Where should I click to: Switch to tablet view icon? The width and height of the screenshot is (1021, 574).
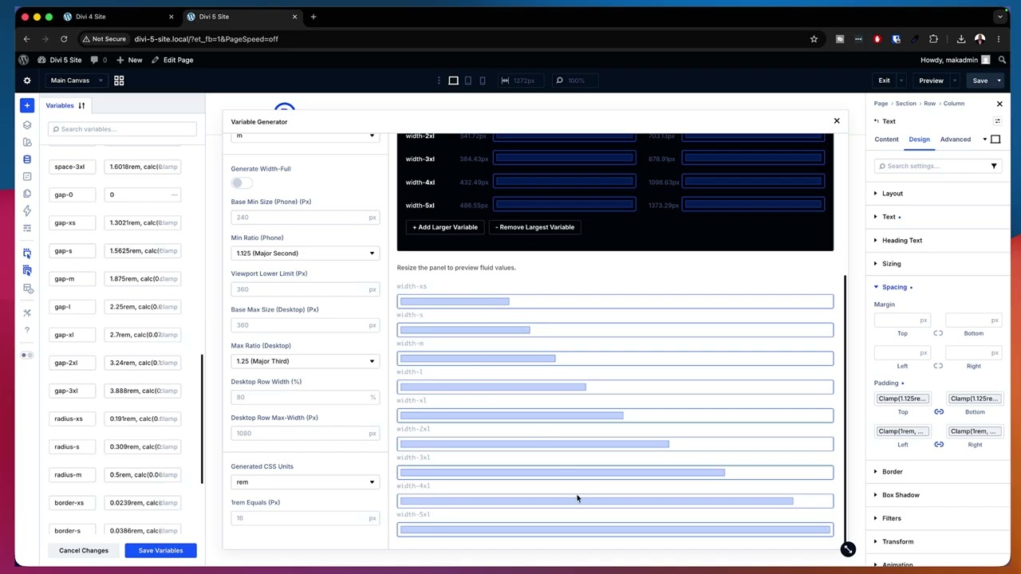tap(468, 81)
